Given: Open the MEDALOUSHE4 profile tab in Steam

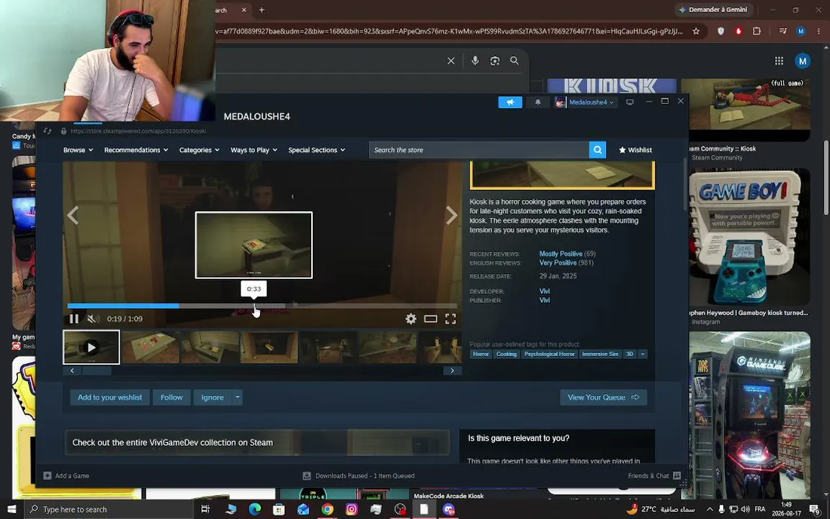Looking at the screenshot, I should (x=256, y=117).
